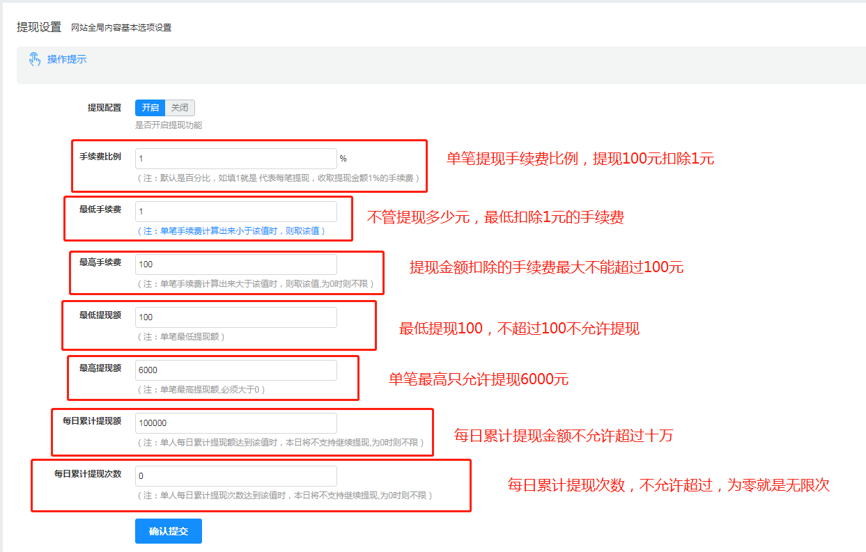Select the 最高手续费 input field
The width and height of the screenshot is (866, 552).
click(x=235, y=265)
